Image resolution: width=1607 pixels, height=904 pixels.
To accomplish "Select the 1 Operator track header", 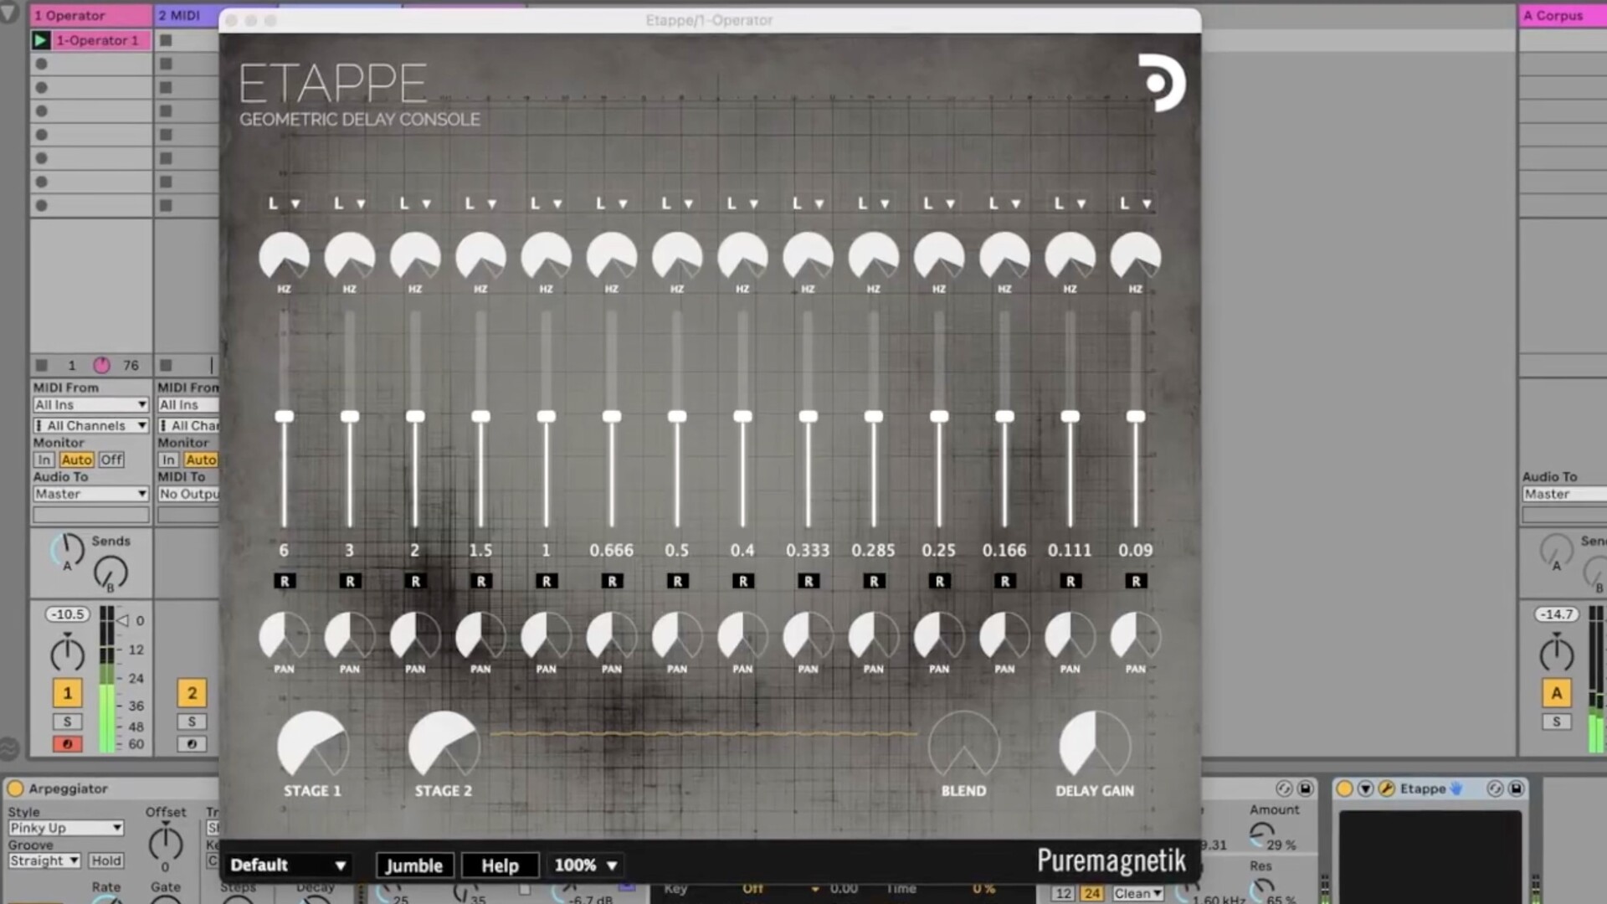I will coord(91,15).
